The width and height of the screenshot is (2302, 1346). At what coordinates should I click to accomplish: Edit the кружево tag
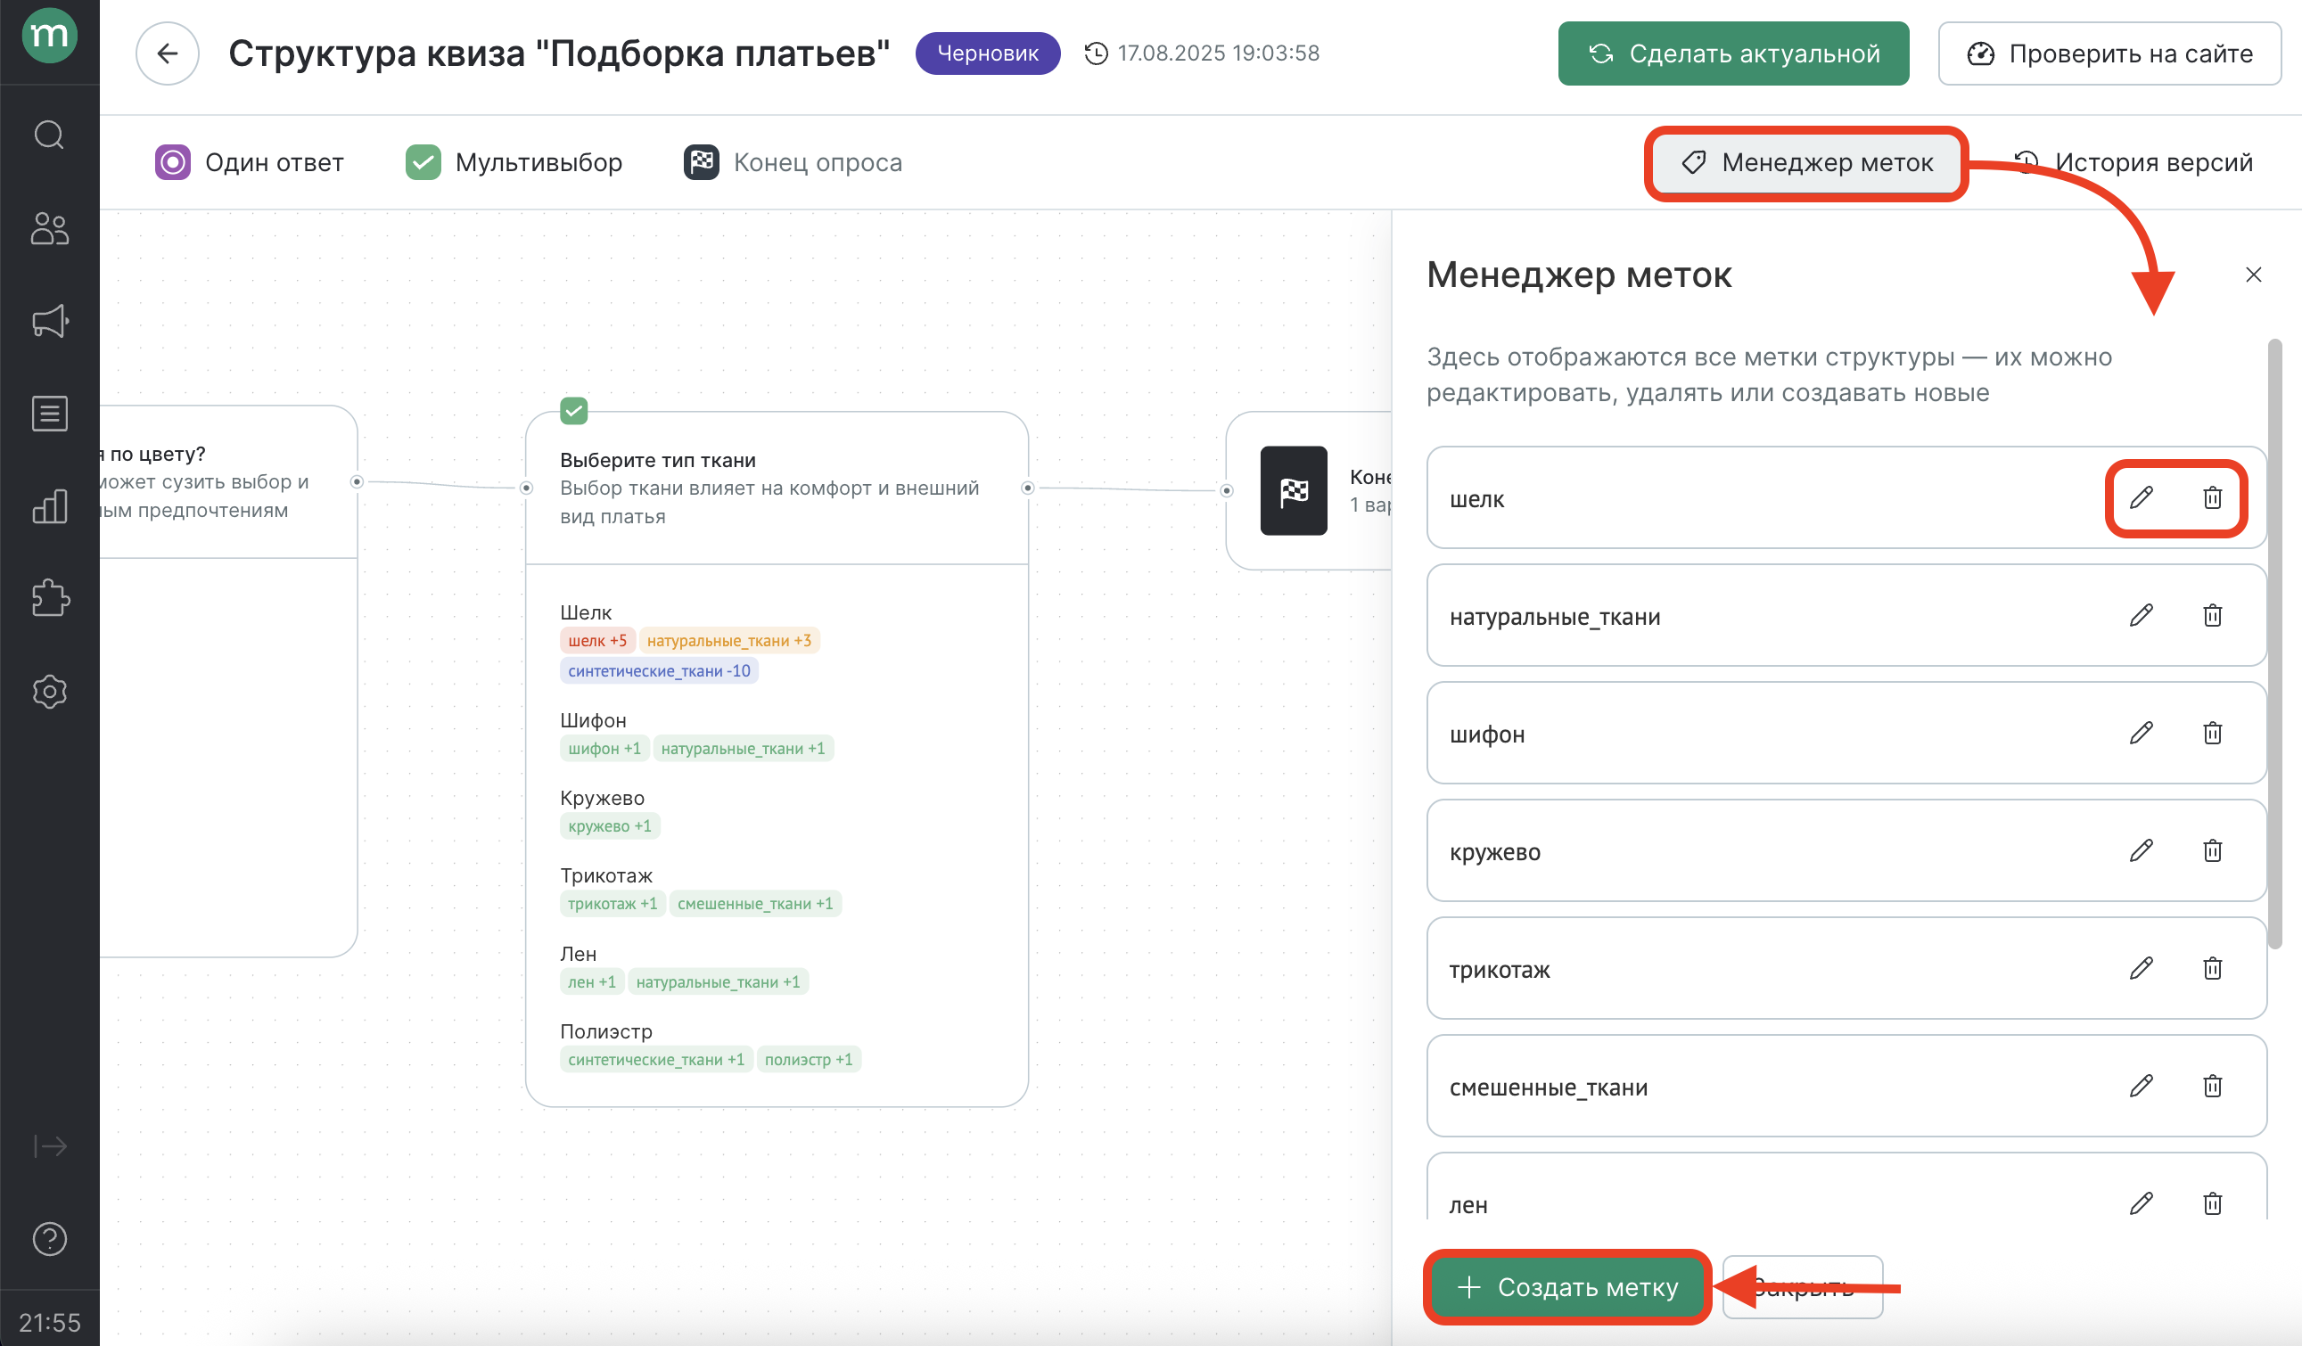(2142, 851)
